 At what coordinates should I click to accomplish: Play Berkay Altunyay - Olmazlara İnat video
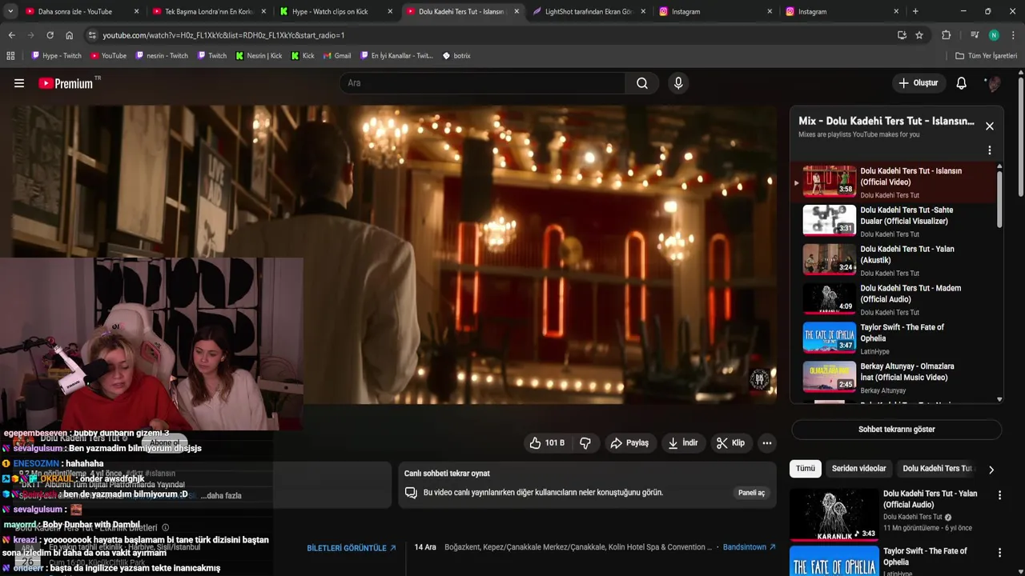tap(895, 378)
